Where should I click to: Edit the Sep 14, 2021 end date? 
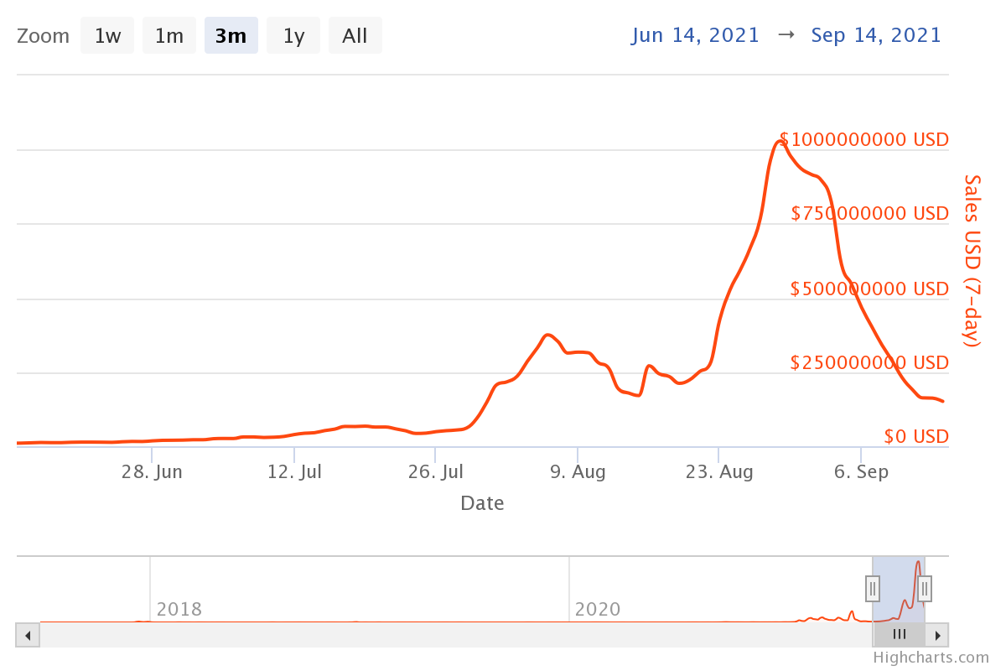tap(876, 35)
